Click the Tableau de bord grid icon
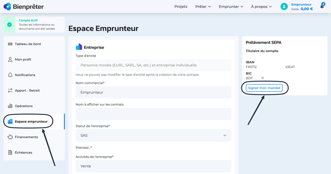This screenshot has height=174, width=331. coord(10,44)
